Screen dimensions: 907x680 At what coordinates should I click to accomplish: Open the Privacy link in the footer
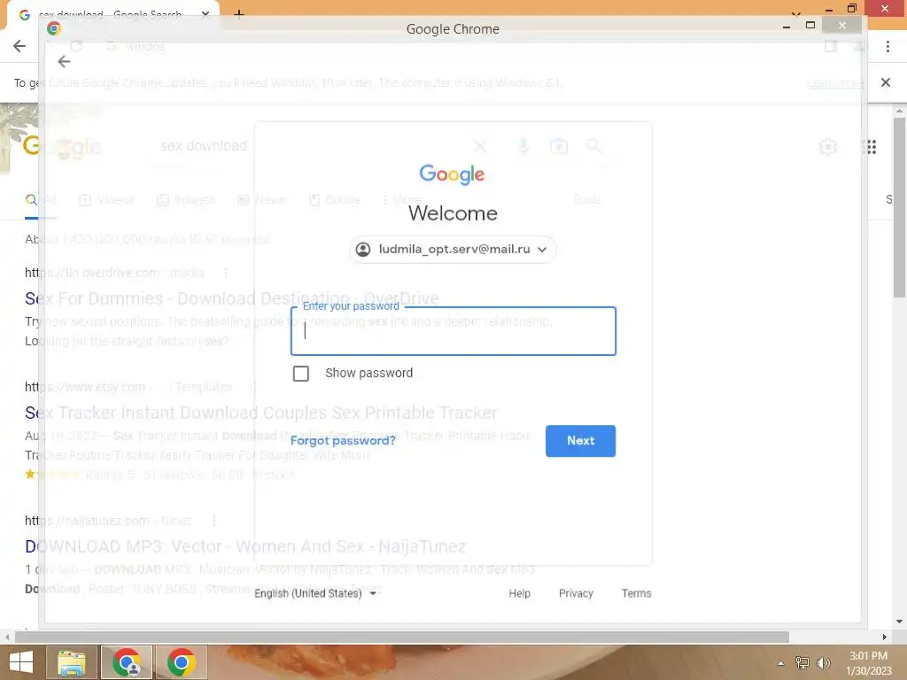tap(576, 593)
